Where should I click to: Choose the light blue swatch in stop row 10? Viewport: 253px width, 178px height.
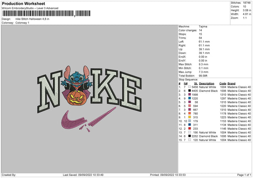pos(189,121)
